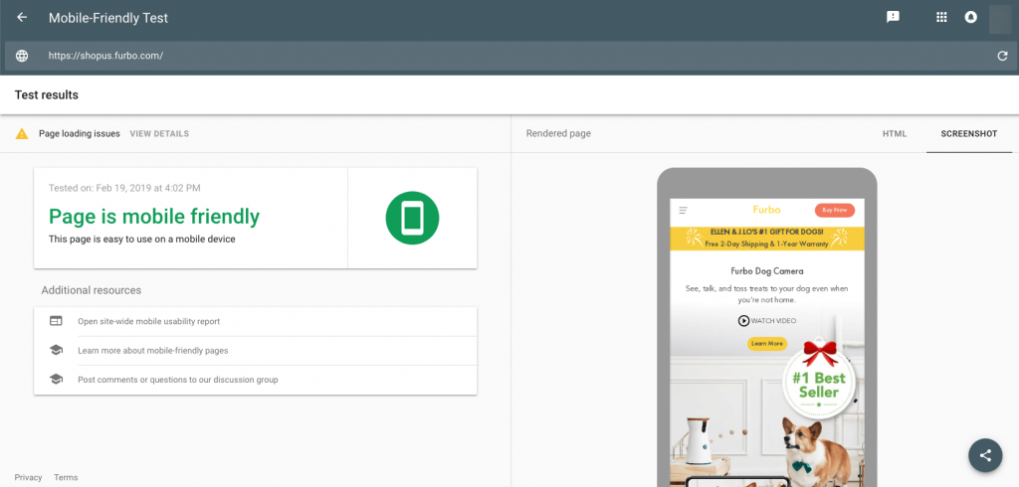
Task: Click graduation cap icon beside Learn more
Action: pyautogui.click(x=56, y=350)
